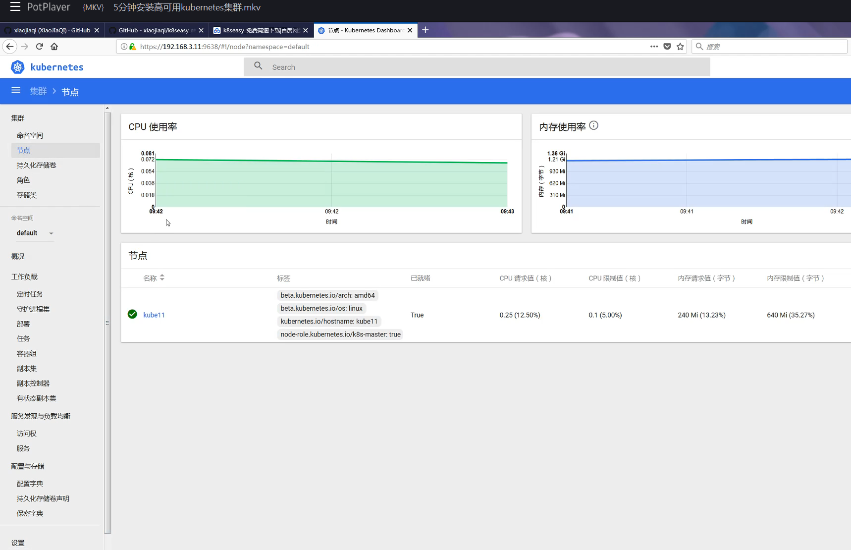The image size is (851, 550).
Task: Open 命名空间 in sidebar
Action: coord(30,135)
